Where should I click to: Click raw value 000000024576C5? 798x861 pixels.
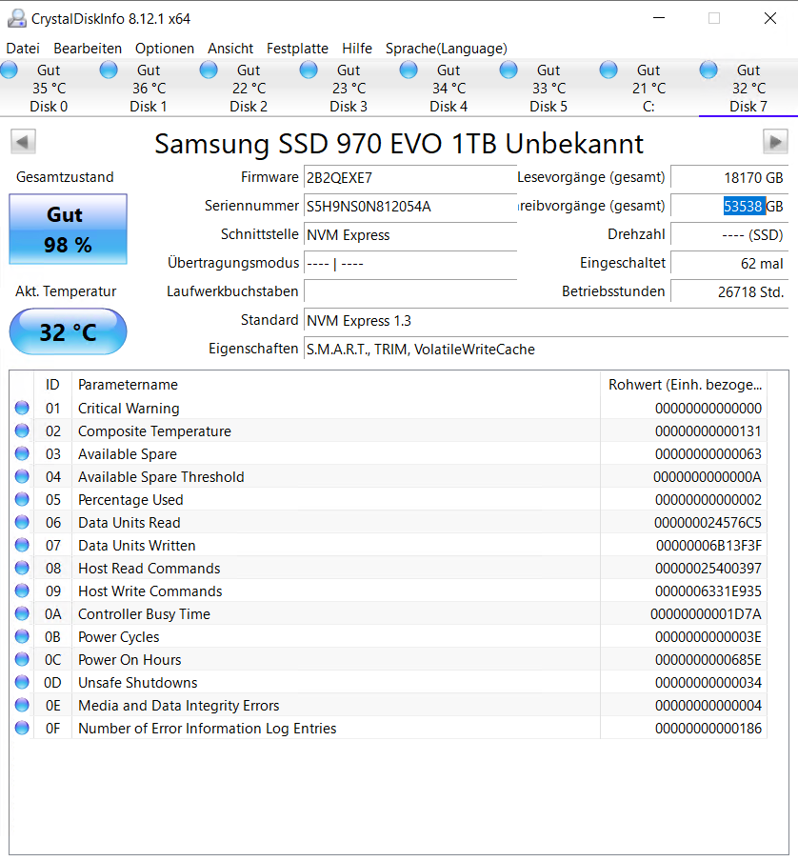708,523
